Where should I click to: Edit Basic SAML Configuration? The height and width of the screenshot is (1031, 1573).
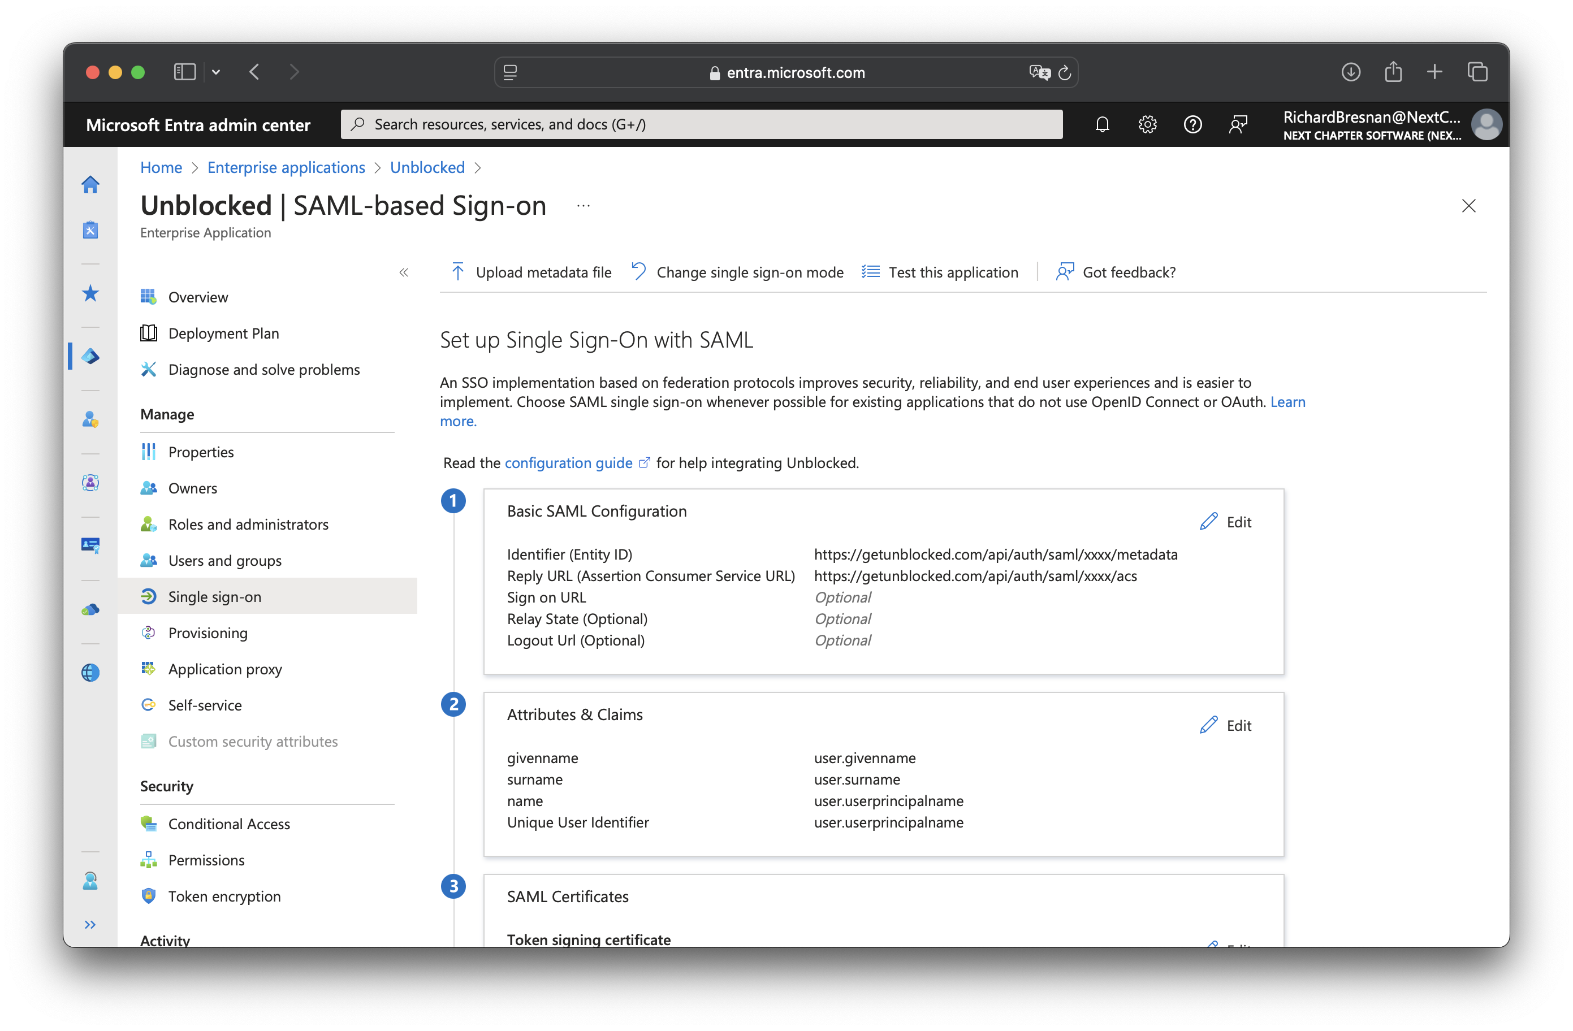(1226, 522)
